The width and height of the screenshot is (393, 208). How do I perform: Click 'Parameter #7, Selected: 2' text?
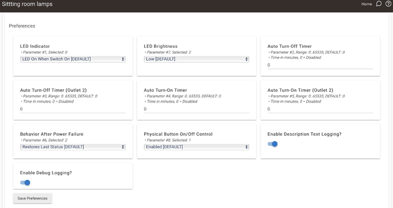point(169,52)
